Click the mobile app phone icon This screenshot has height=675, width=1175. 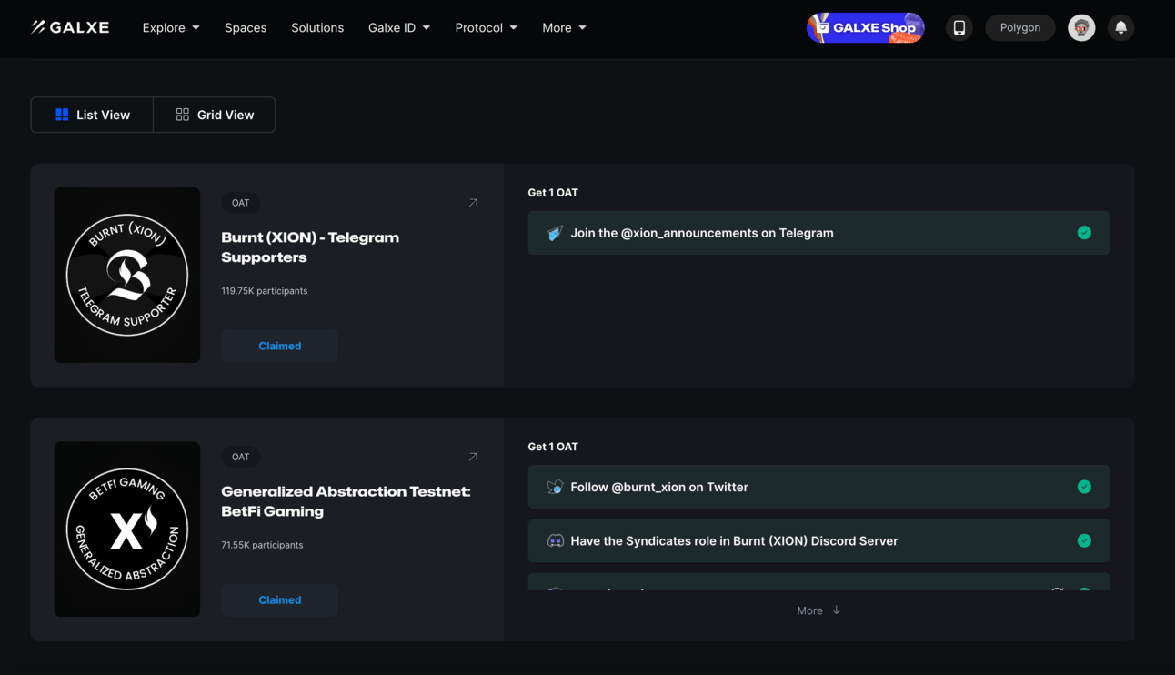959,27
